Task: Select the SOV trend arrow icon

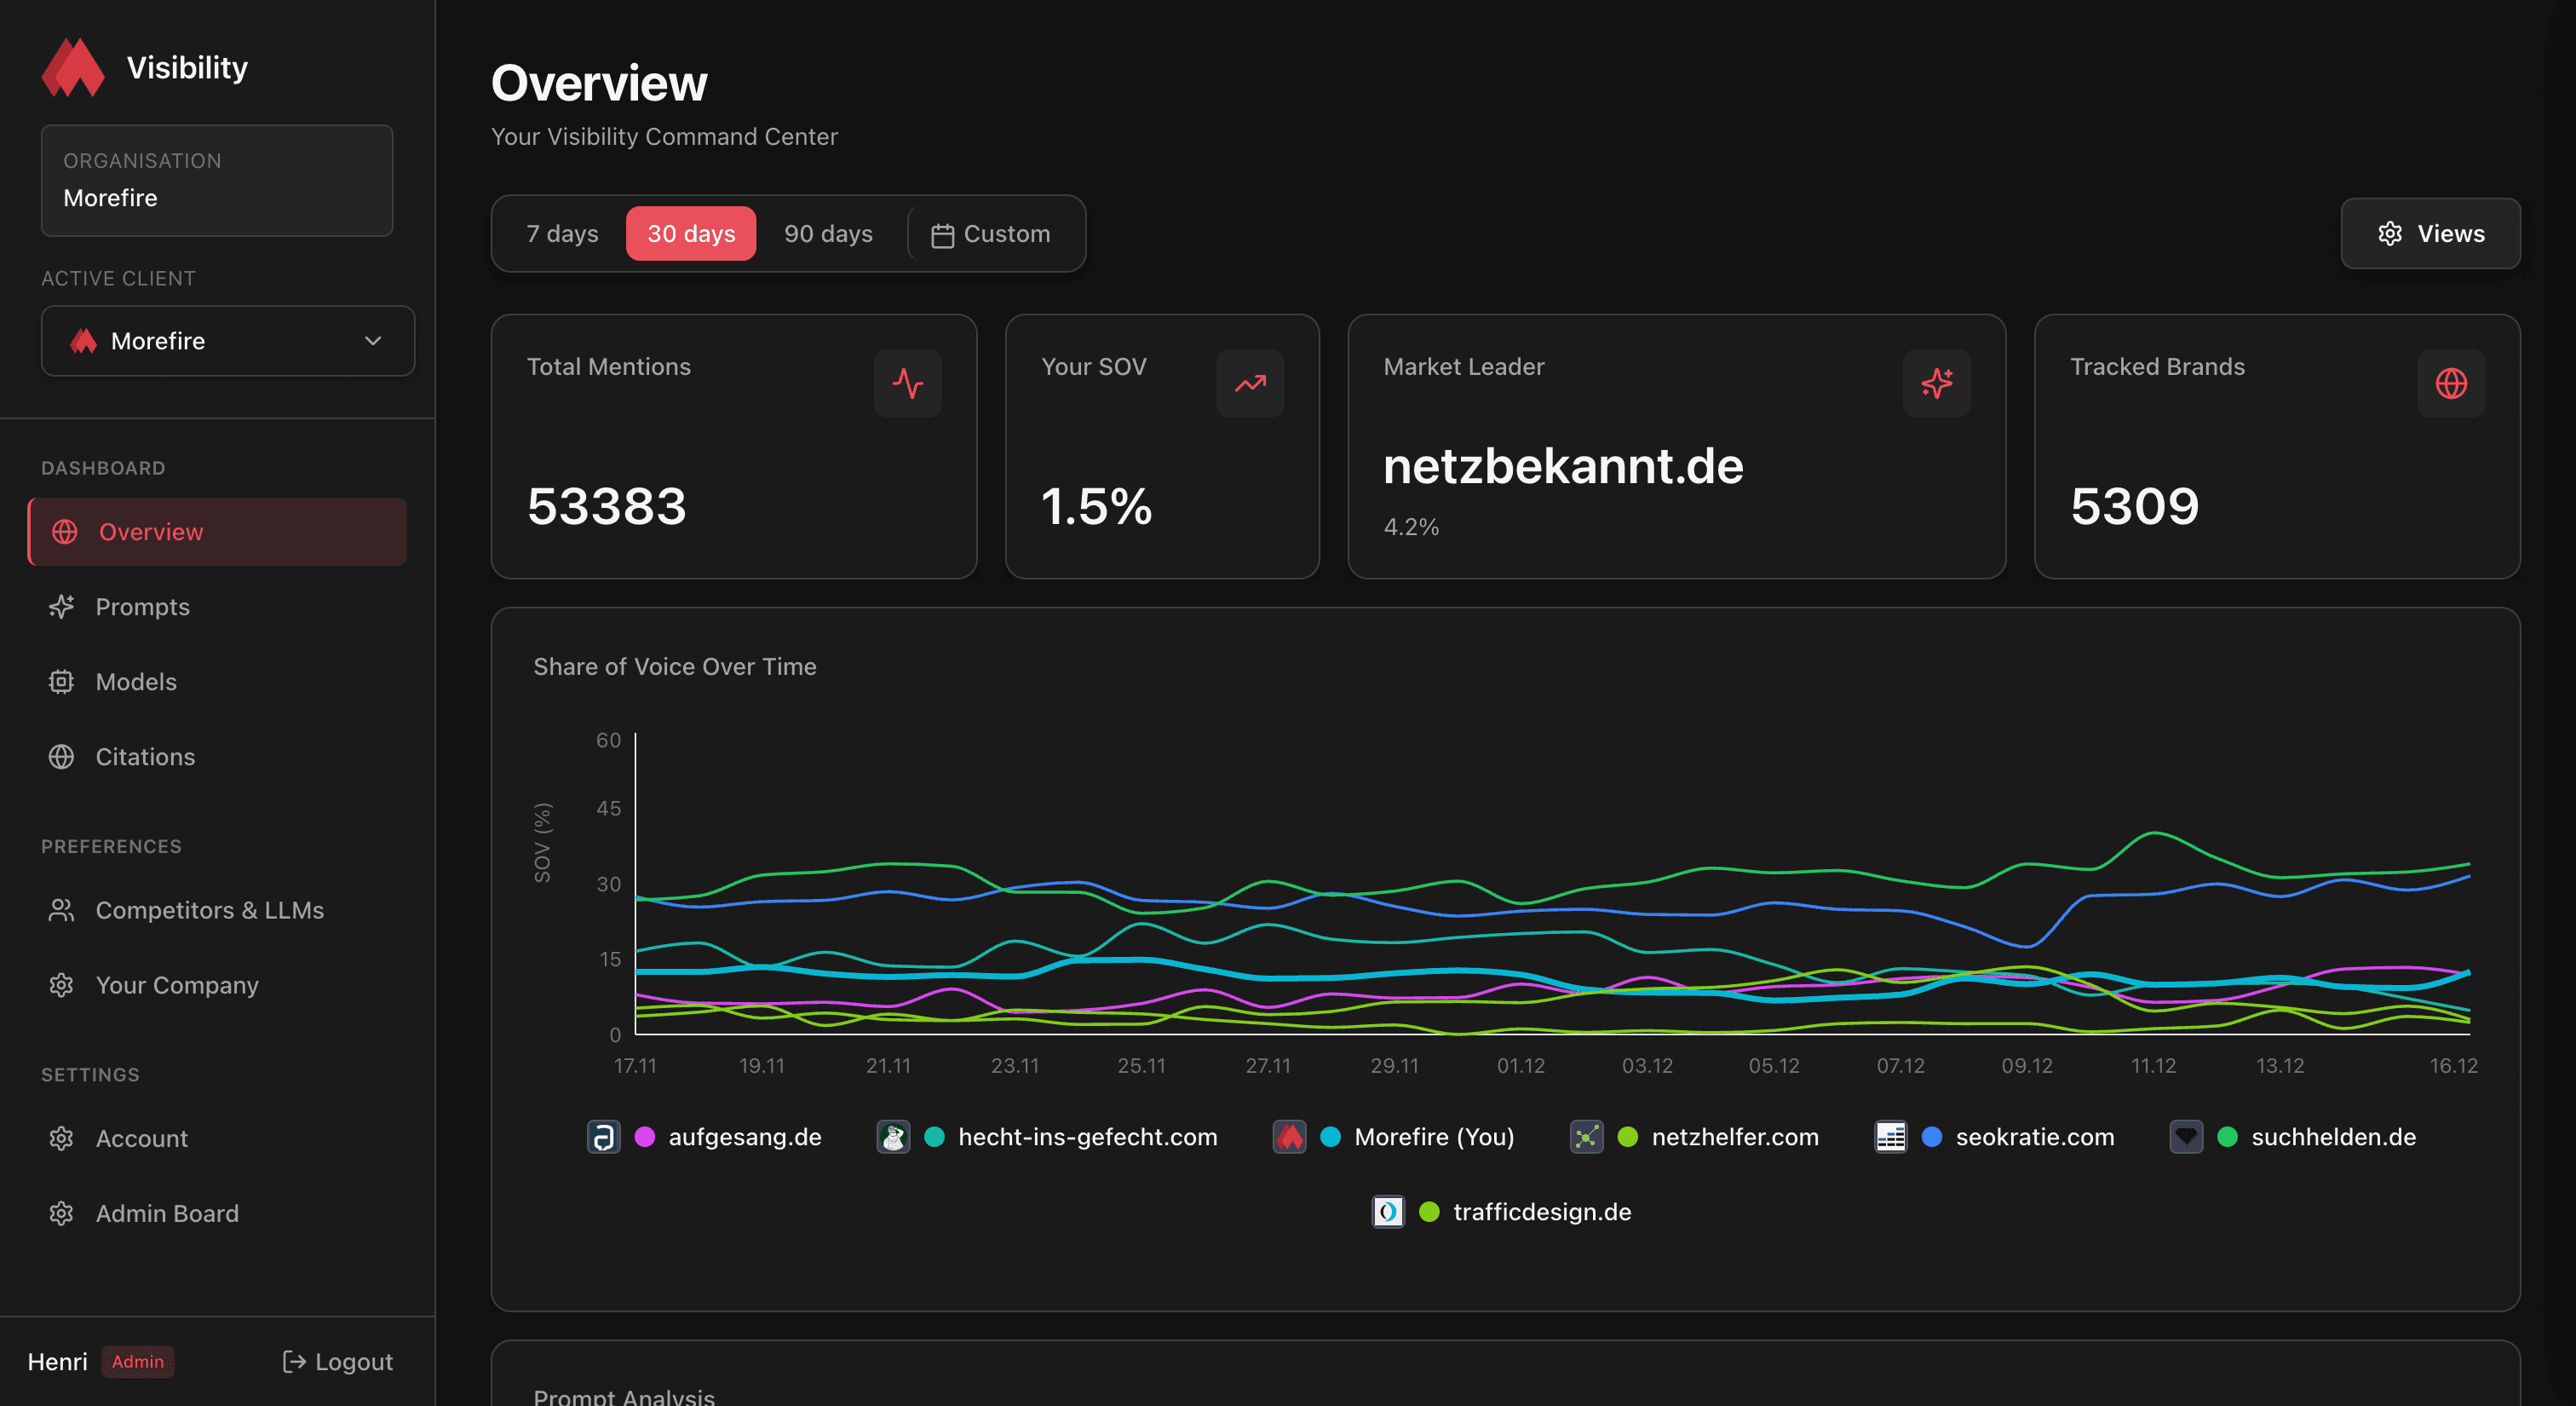Action: click(x=1250, y=383)
